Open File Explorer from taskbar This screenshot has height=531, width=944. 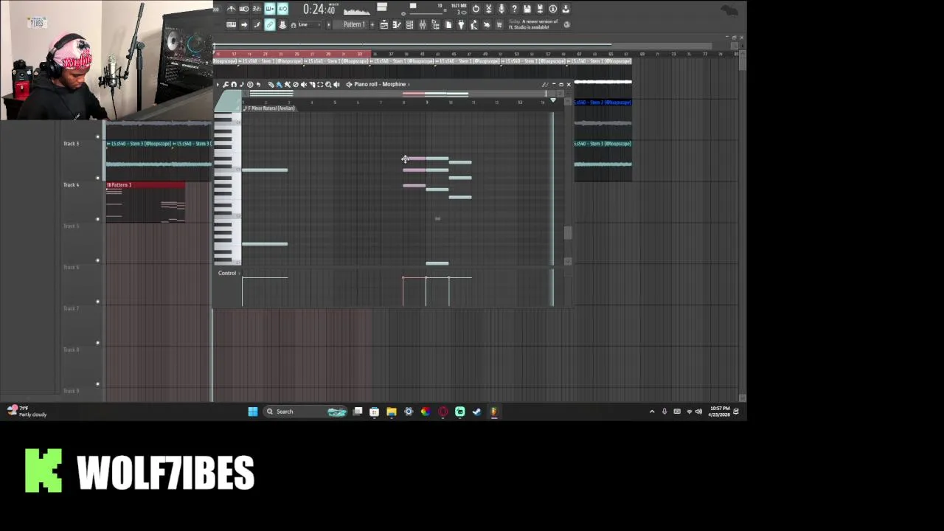(392, 412)
